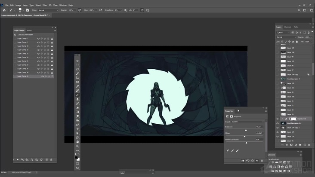Toggle adjustment visibility eye in Properties panel
315x177 pixels.
(257, 161)
